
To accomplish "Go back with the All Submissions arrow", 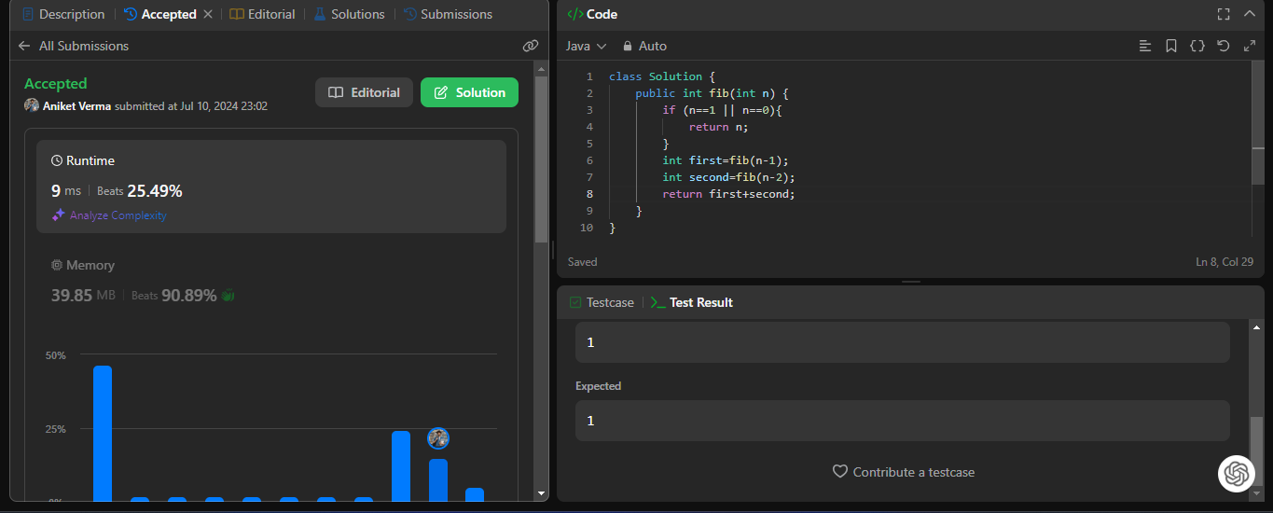I will [x=24, y=46].
